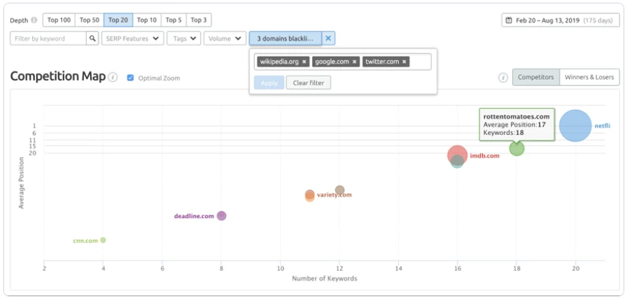Focus the Filter by keyword input field
This screenshot has width=627, height=300.
48,39
